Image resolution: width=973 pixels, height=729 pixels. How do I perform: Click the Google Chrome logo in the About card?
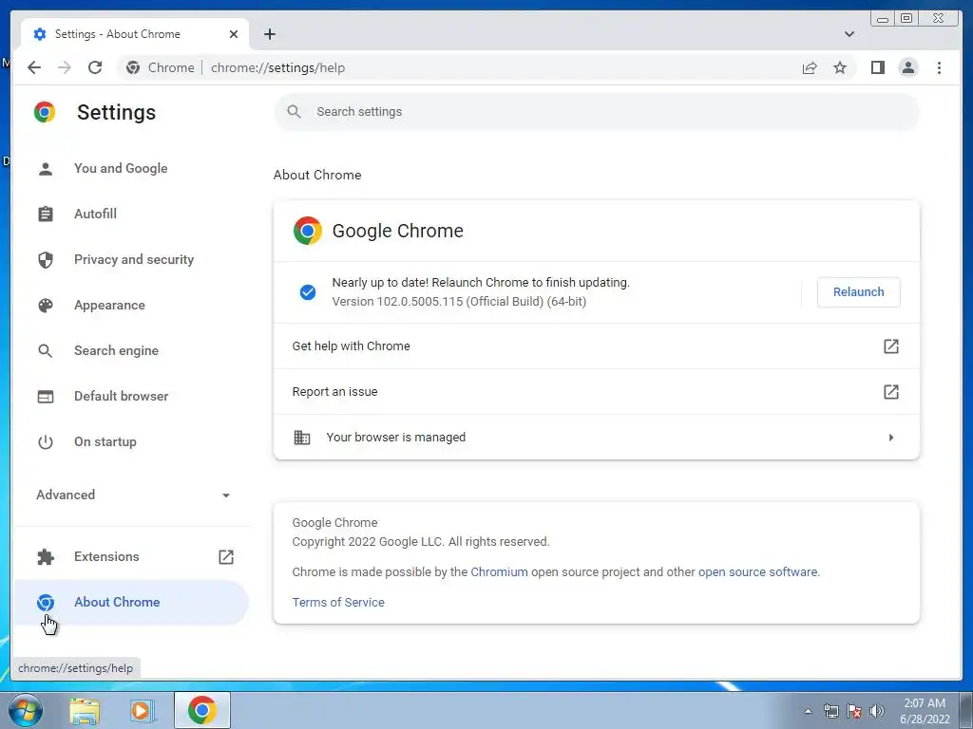pos(308,231)
